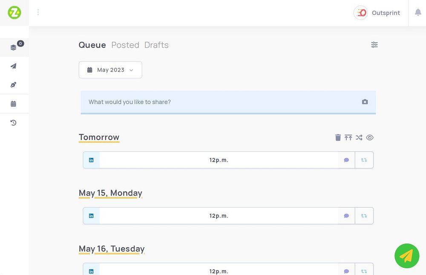Open the queue stack icon in sidebar
Screen dimensions: 426x275
click(14, 47)
